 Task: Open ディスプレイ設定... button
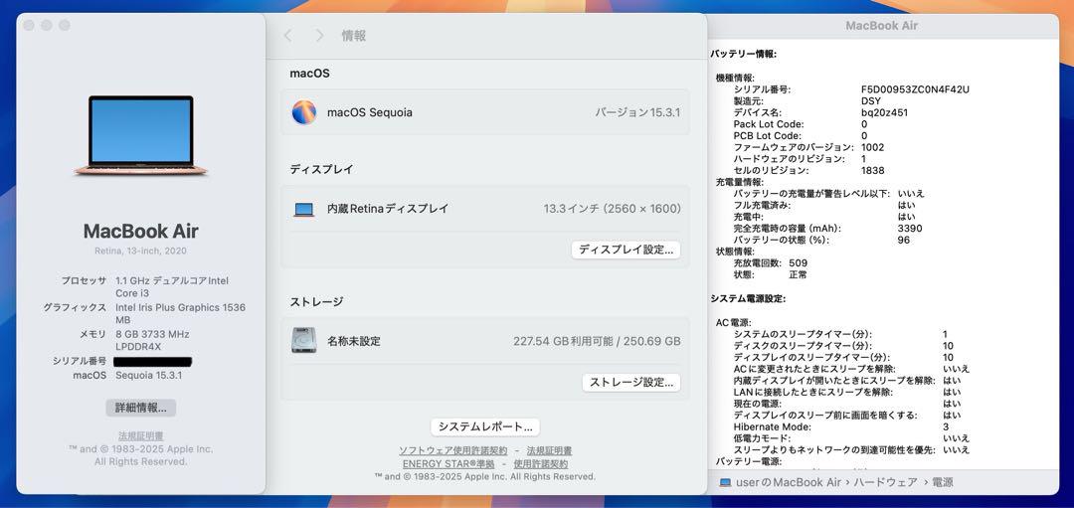[x=626, y=250]
